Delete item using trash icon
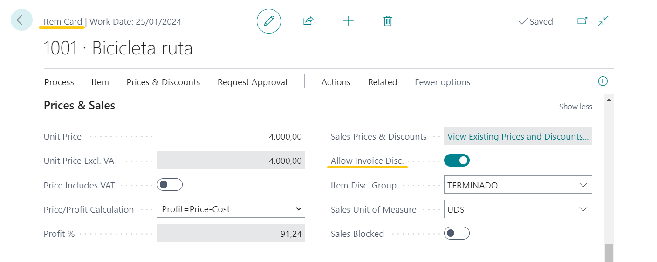 tap(388, 21)
